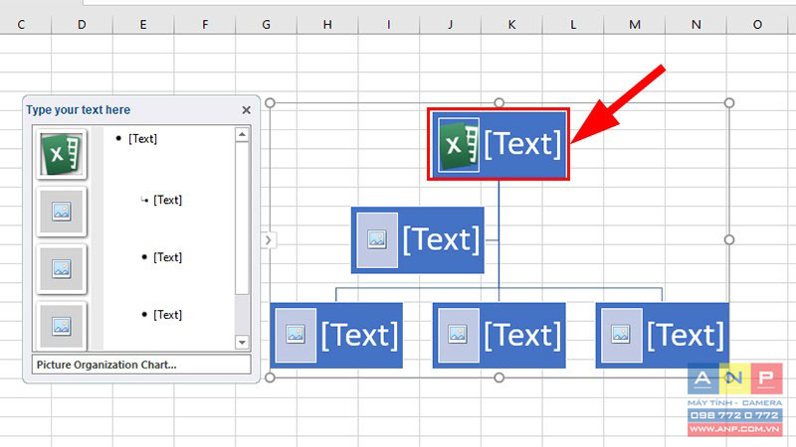
Task: Collapse text pane using side arrow tab
Action: tap(269, 239)
